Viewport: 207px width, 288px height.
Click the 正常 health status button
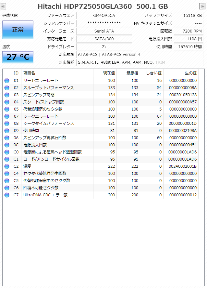point(18,30)
